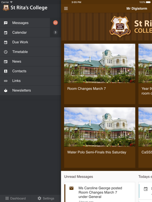Select the Due Work icon
The width and height of the screenshot is (152, 202).
click(5, 42)
